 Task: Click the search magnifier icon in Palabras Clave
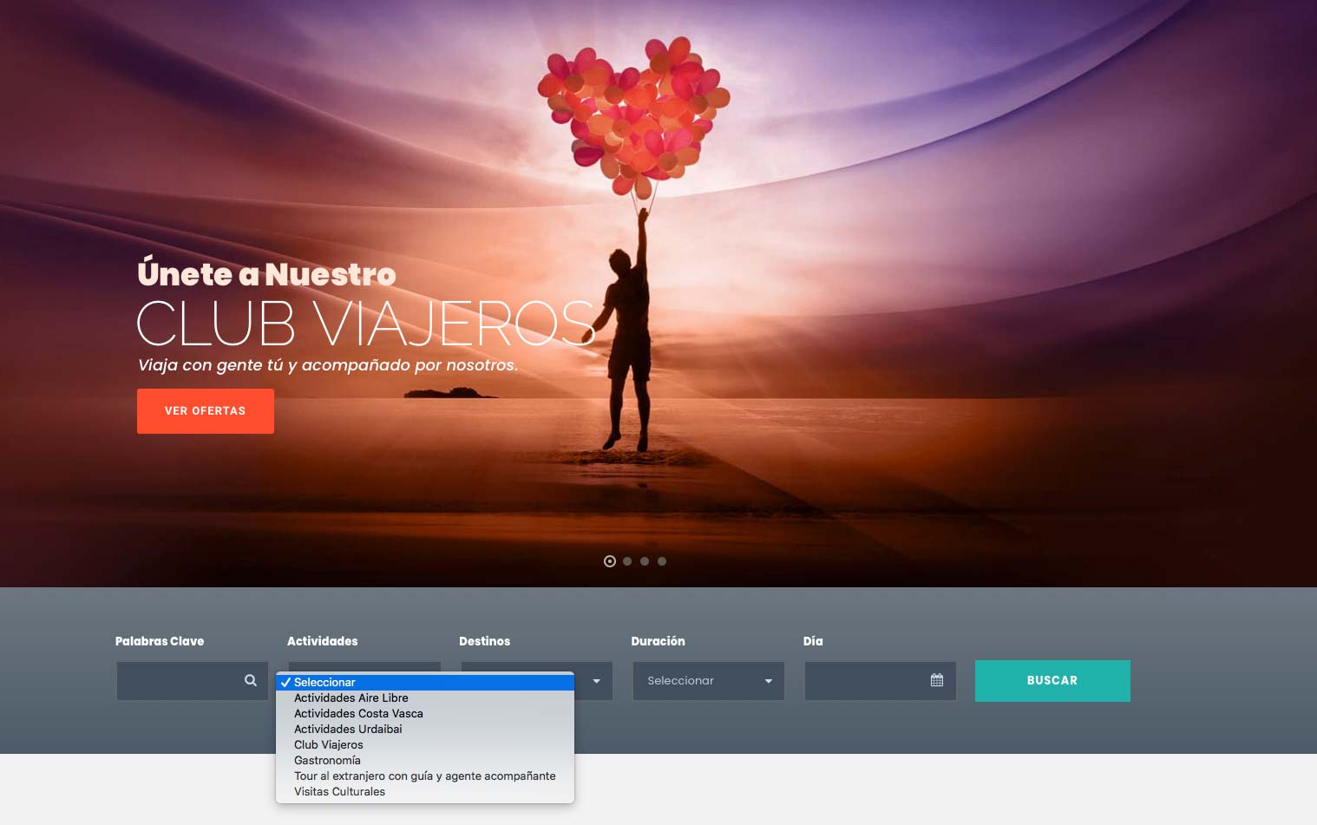(251, 681)
